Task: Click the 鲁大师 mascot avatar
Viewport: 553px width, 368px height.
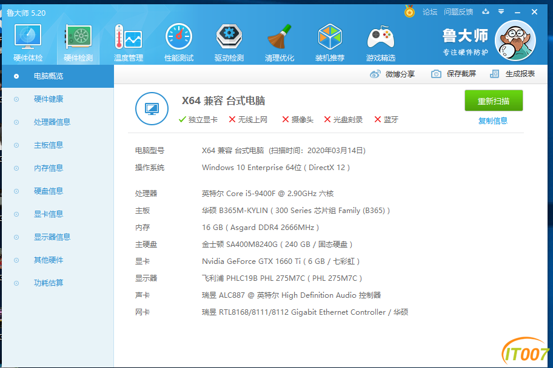Action: point(515,41)
